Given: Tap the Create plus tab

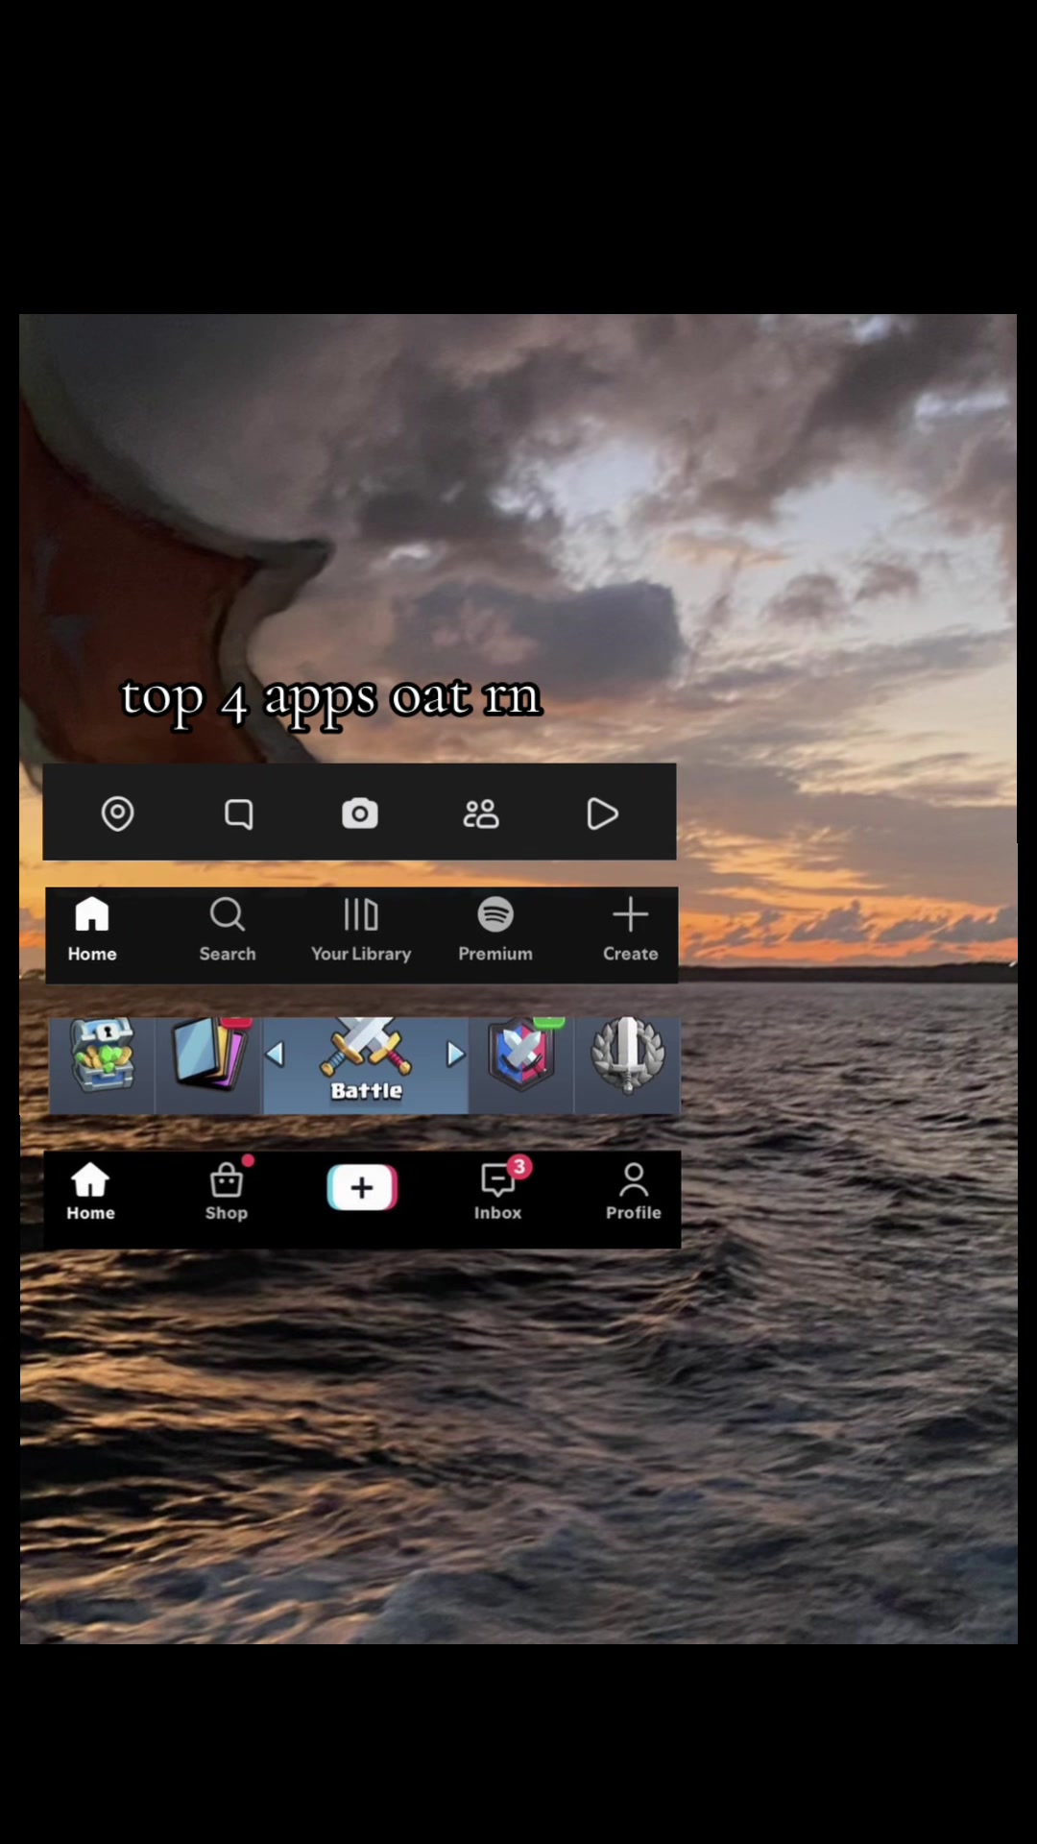Looking at the screenshot, I should tap(631, 929).
